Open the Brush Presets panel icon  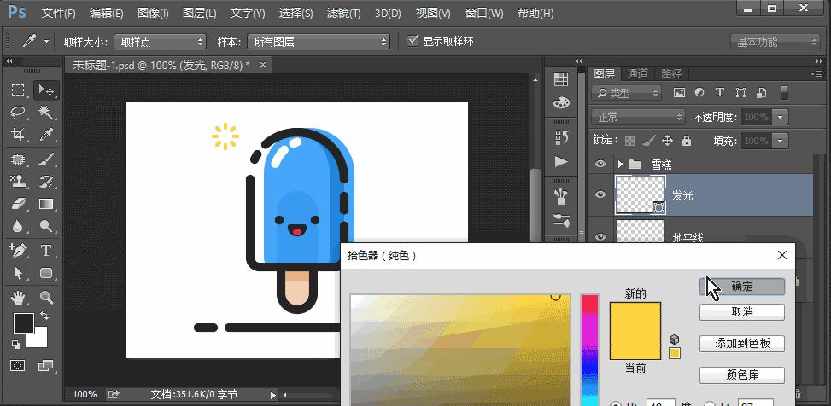click(x=561, y=196)
